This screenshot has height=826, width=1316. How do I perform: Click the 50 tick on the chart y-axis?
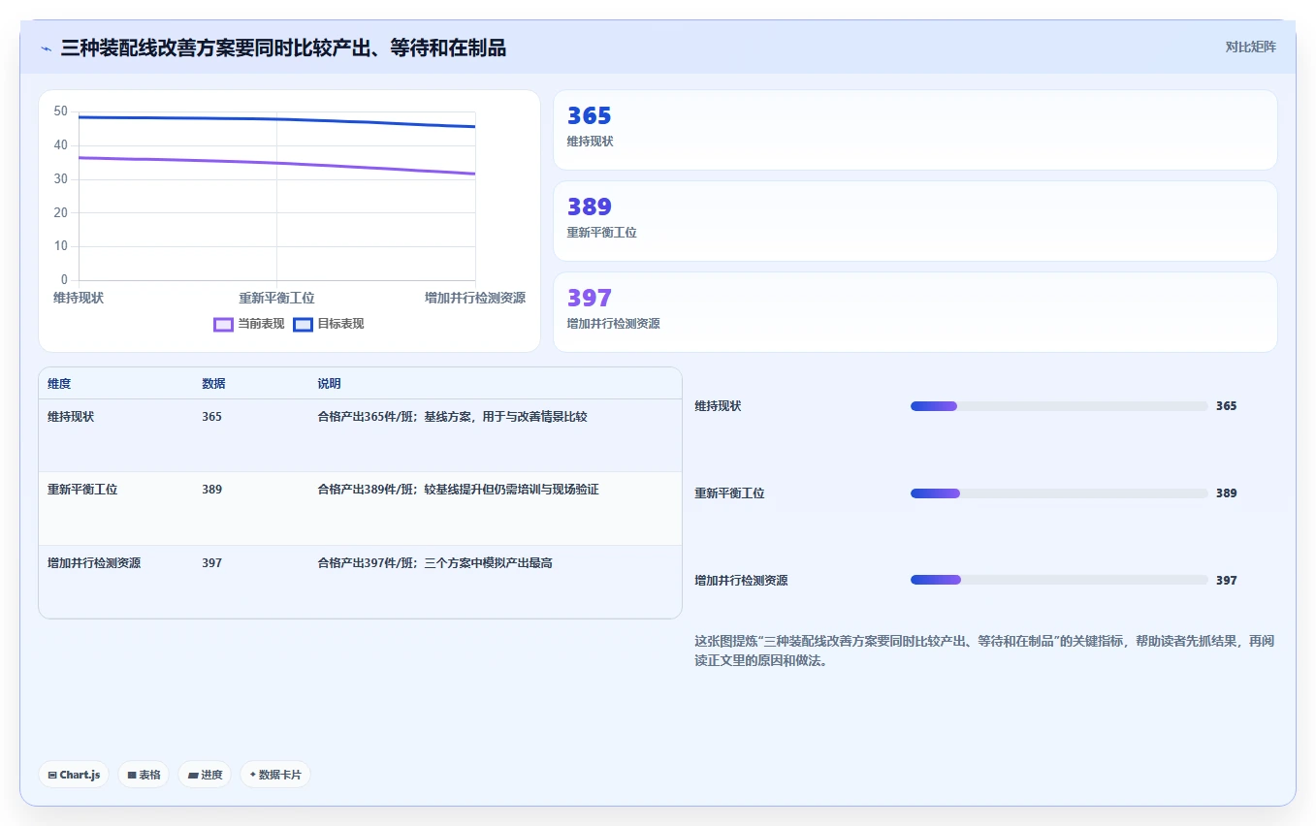[x=61, y=111]
